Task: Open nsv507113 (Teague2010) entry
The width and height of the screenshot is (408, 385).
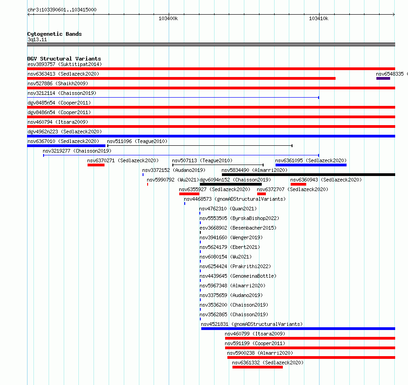Action: (x=202, y=160)
